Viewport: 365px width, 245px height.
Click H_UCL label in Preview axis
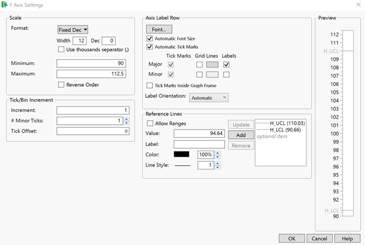click(331, 51)
